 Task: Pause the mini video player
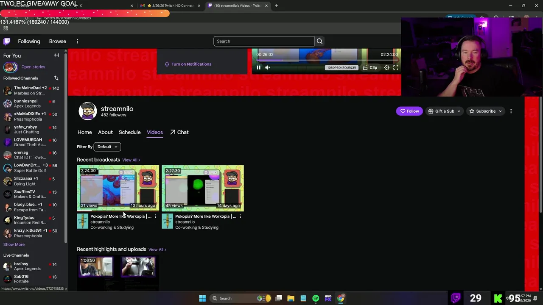click(258, 67)
